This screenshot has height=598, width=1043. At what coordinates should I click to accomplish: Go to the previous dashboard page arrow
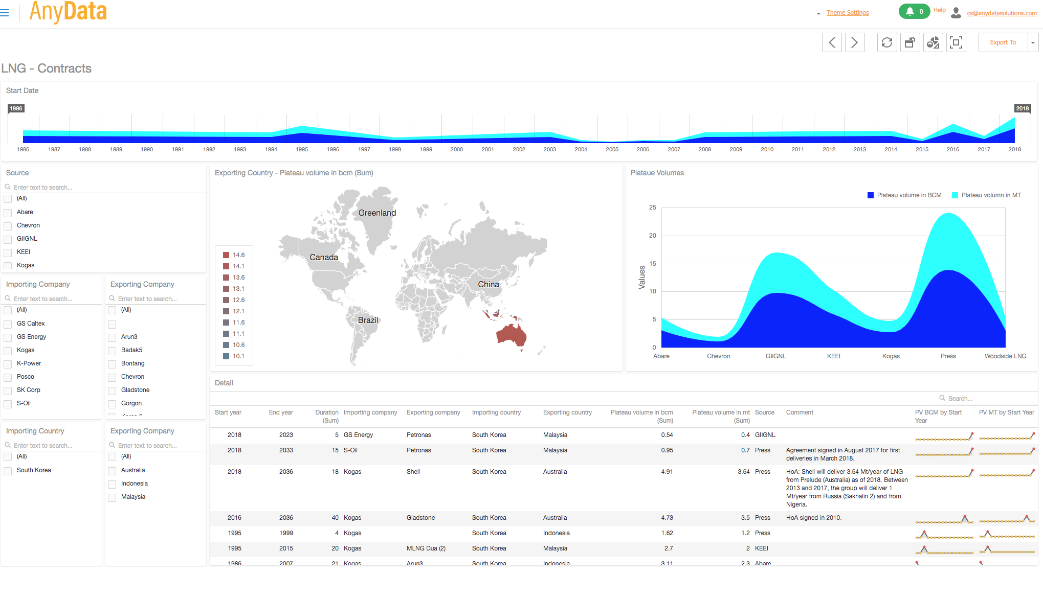(832, 42)
